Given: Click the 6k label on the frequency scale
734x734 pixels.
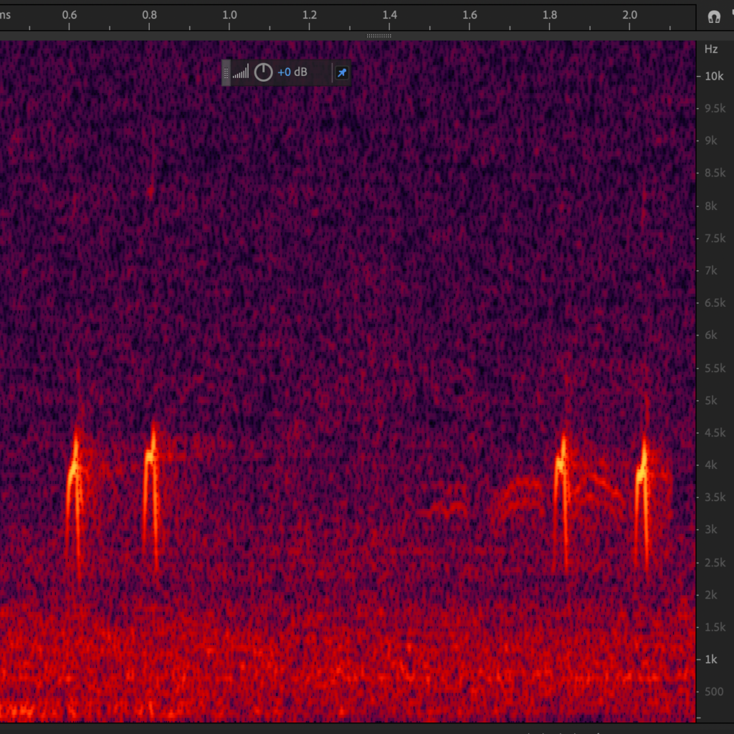Looking at the screenshot, I should coord(710,335).
